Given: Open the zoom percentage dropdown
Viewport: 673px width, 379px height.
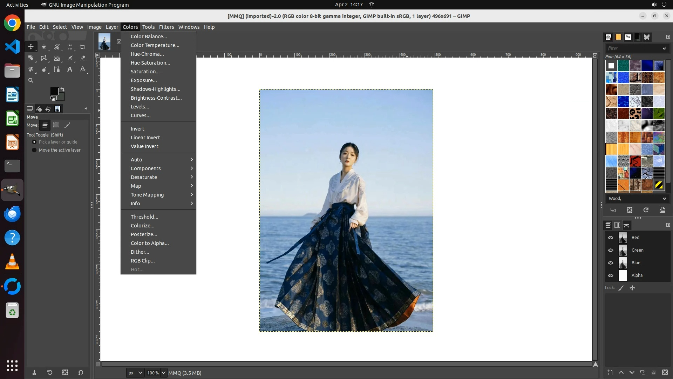Looking at the screenshot, I should pos(163,373).
